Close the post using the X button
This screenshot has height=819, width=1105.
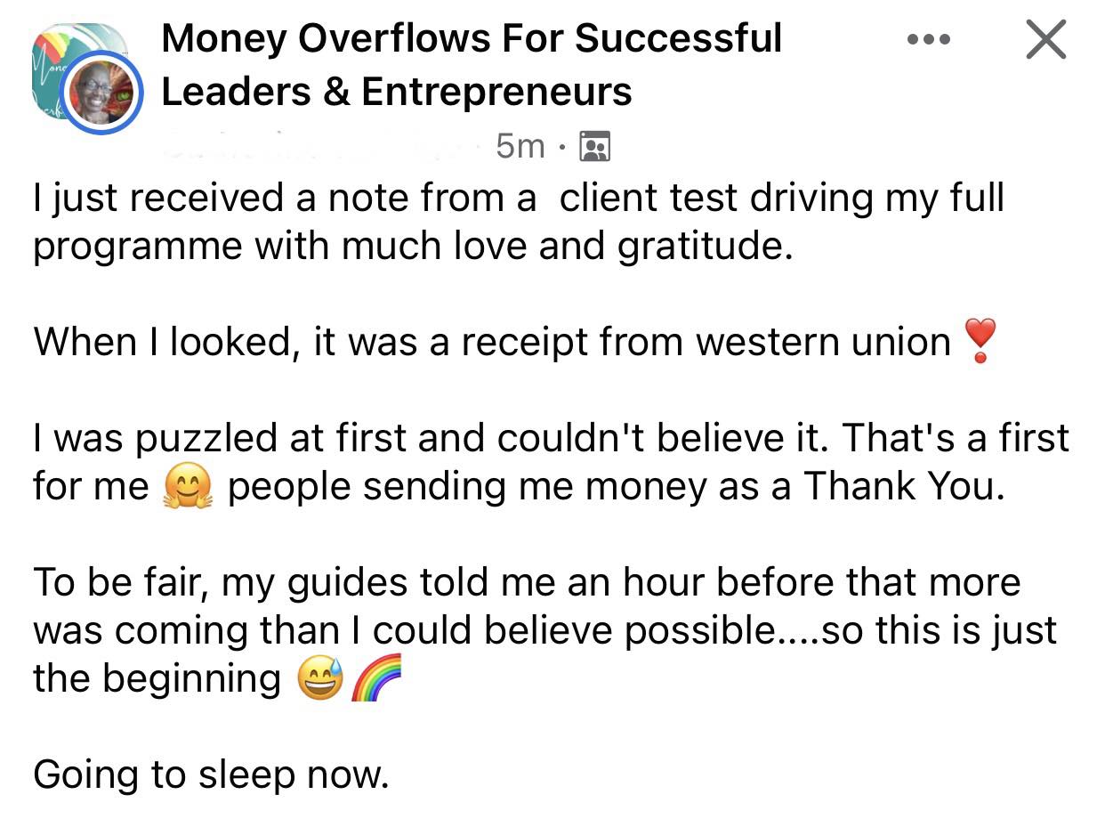[x=1045, y=39]
